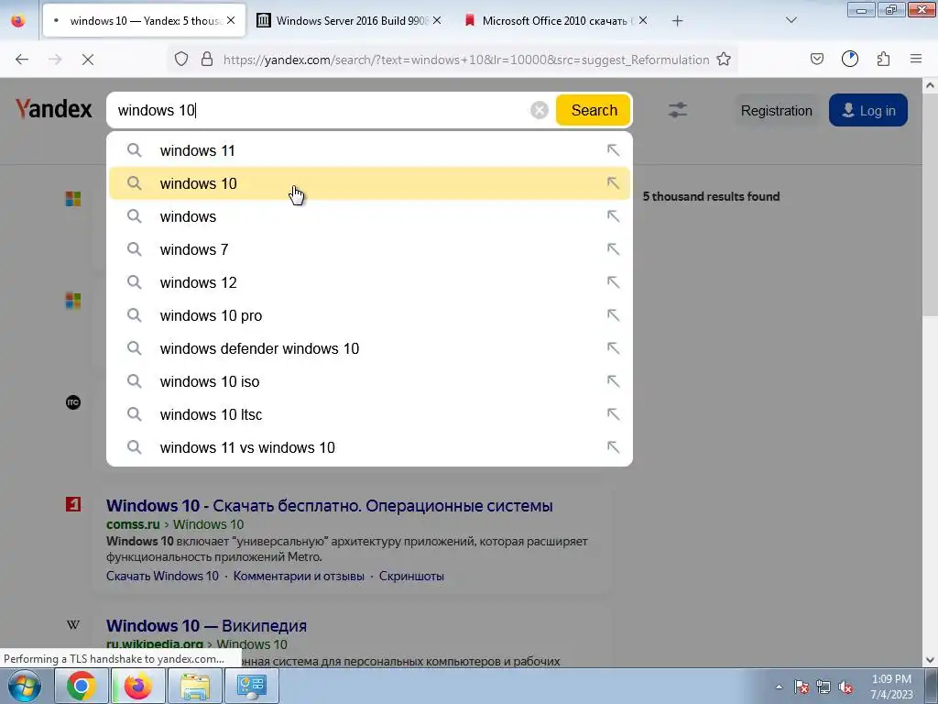The image size is (938, 704).
Task: Show site security padlock info
Action: [207, 60]
